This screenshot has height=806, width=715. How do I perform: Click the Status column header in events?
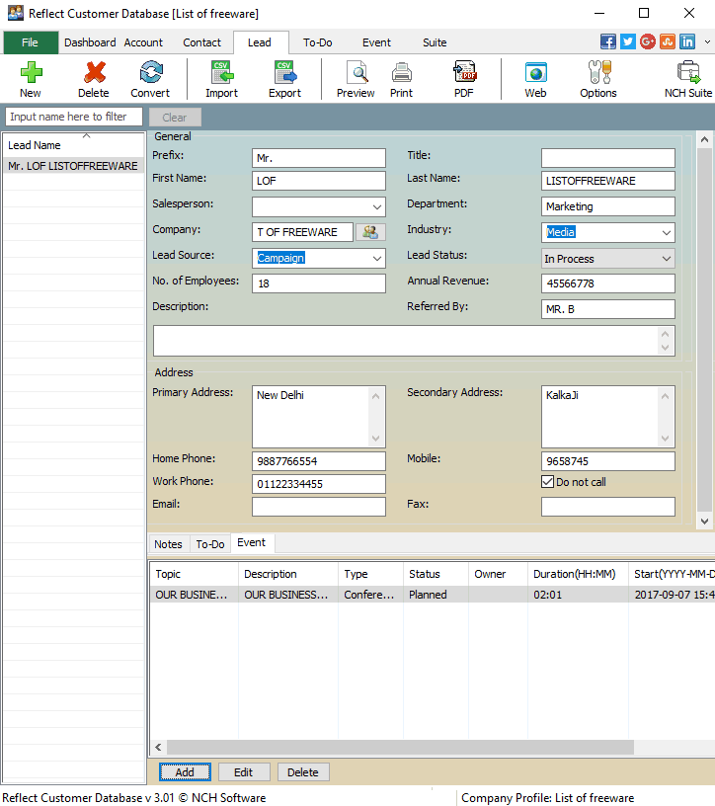tap(436, 574)
